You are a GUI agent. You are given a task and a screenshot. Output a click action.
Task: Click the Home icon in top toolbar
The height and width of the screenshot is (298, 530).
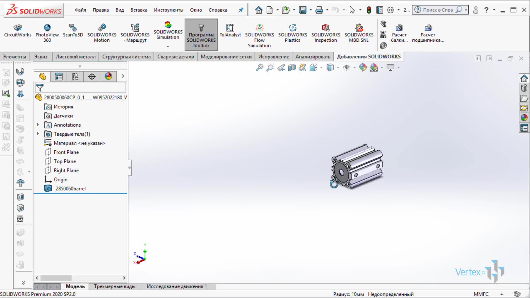pyautogui.click(x=259, y=10)
